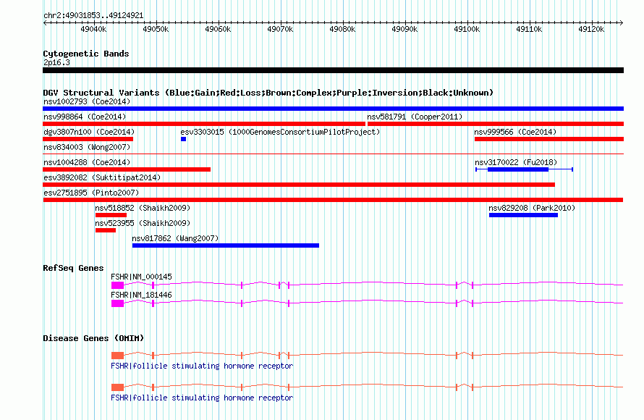Click the red esv2751895 loss bar
This screenshot has width=644, height=420.
333,200
